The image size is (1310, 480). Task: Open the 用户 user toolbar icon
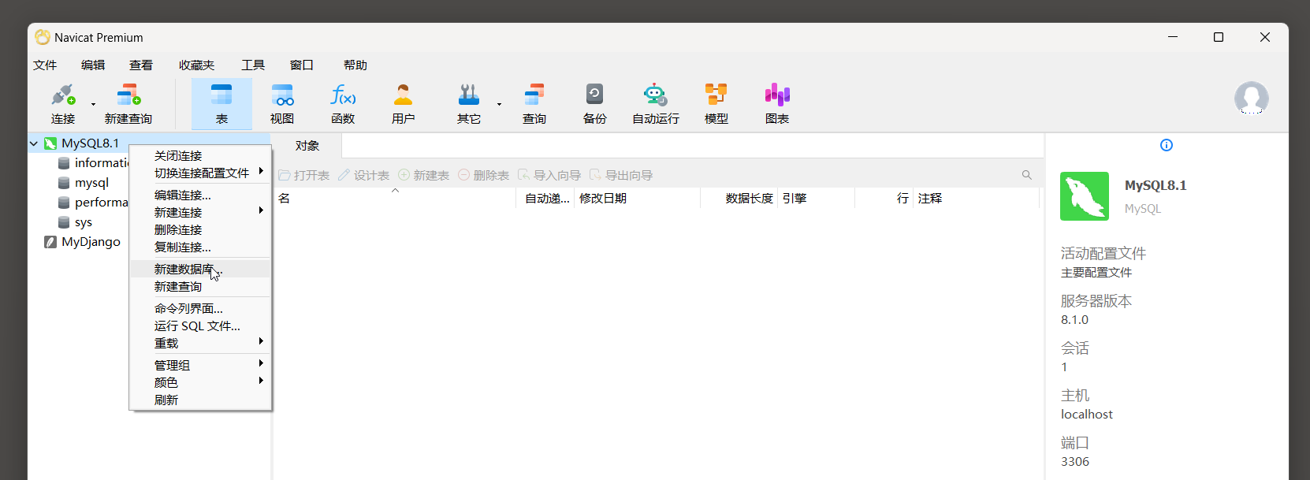point(403,103)
